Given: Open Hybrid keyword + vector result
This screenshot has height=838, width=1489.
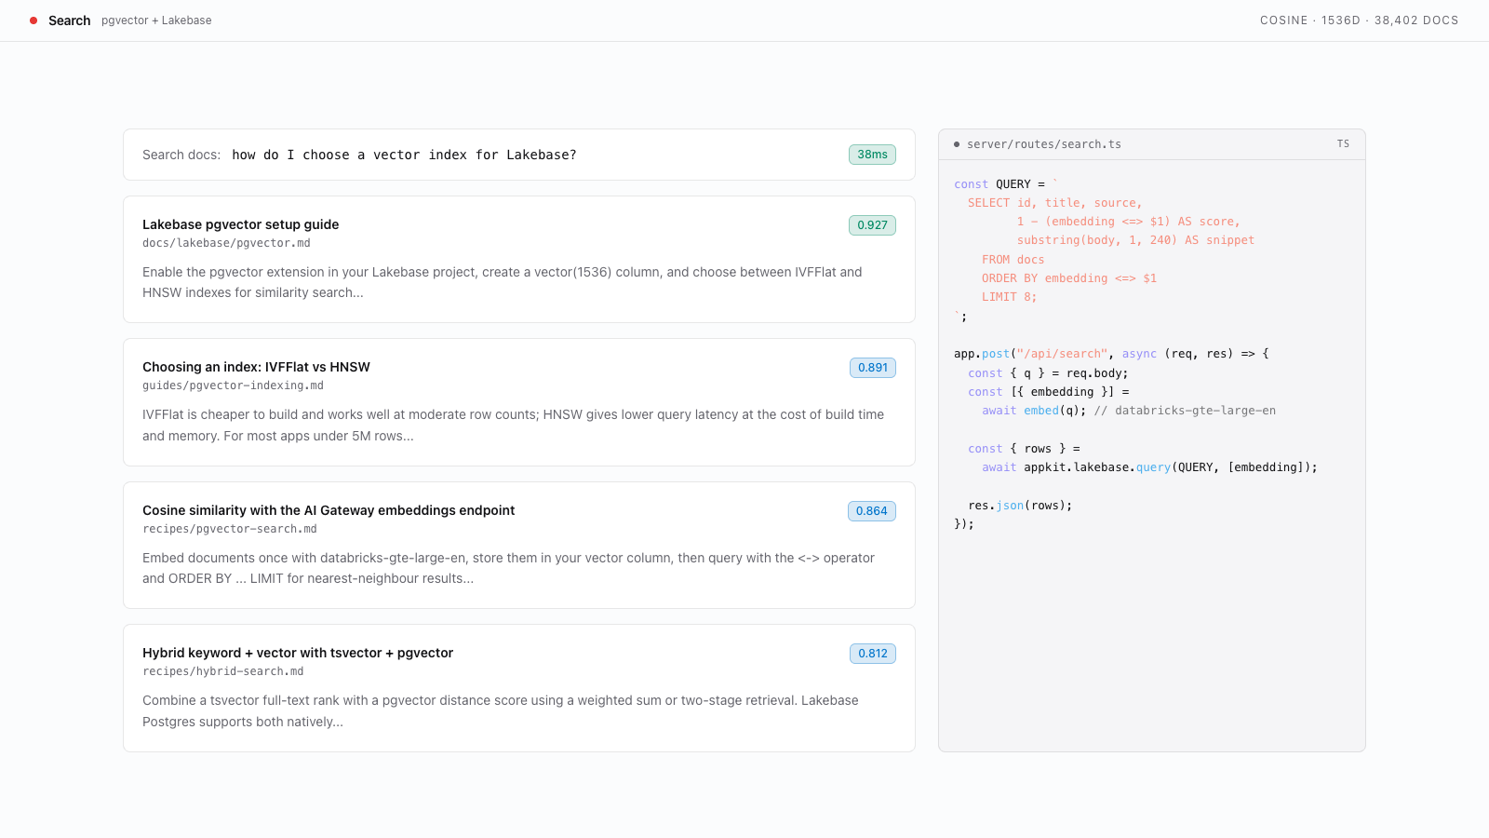Looking at the screenshot, I should [x=519, y=688].
